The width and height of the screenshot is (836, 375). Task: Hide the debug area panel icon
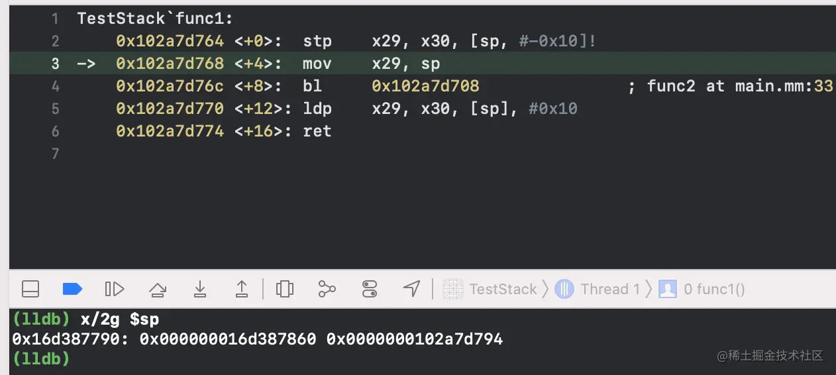(x=30, y=289)
